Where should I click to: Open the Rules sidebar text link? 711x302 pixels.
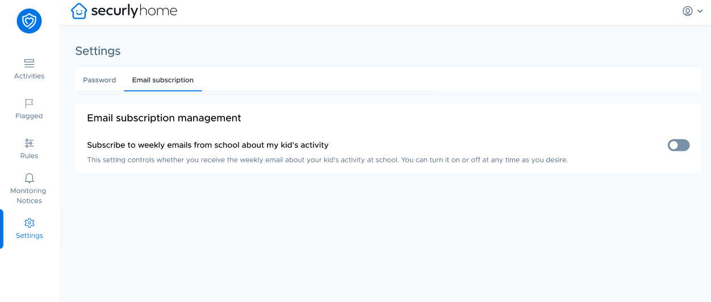[x=29, y=156]
